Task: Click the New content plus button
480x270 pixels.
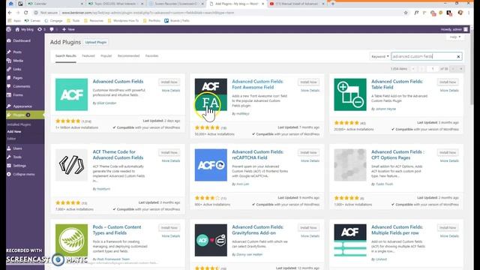Action: coord(68,29)
